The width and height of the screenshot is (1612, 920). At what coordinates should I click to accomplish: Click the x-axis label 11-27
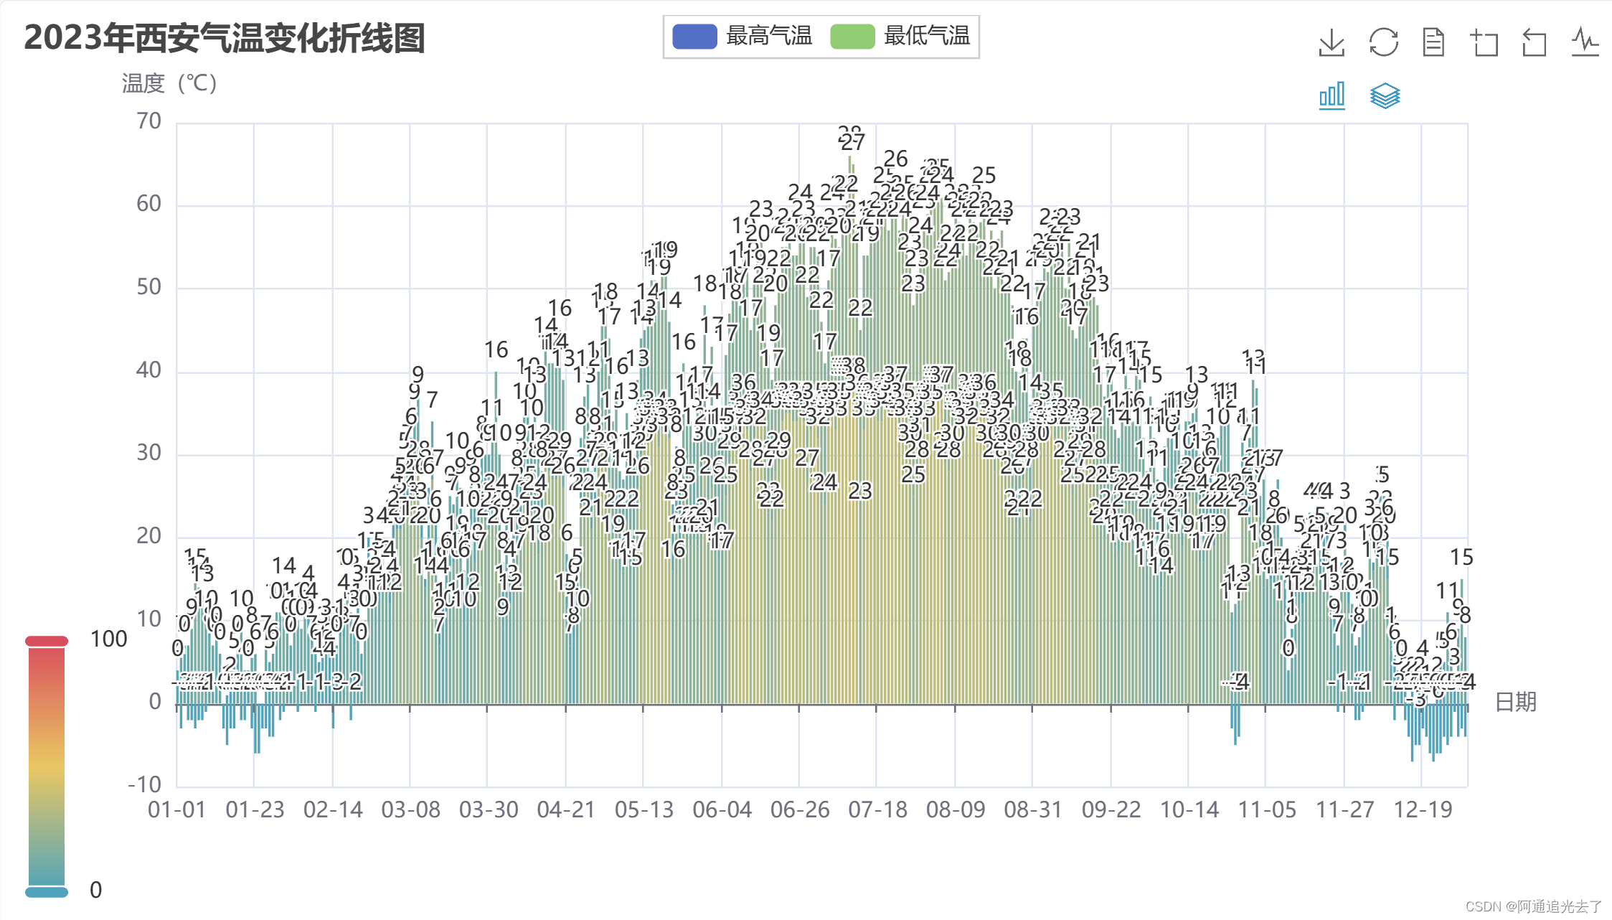coord(1345,809)
